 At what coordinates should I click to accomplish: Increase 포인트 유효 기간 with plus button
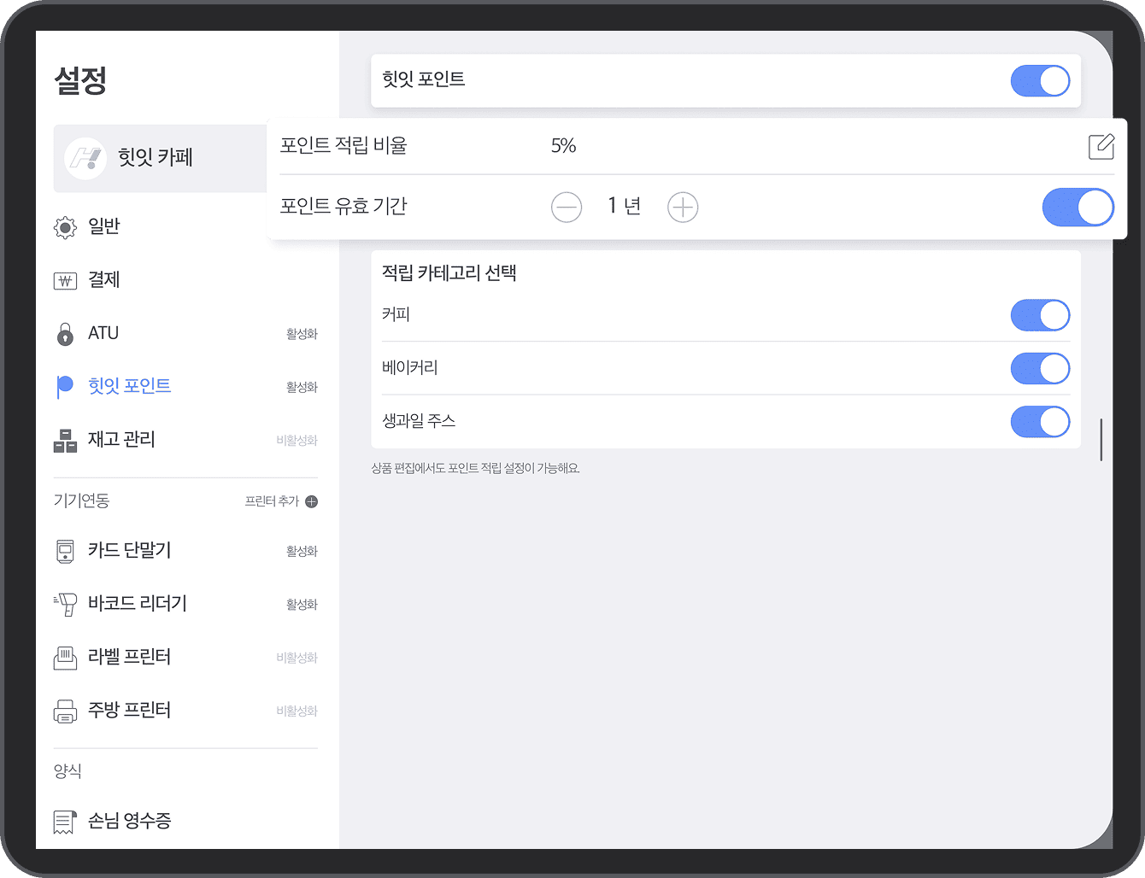682,208
